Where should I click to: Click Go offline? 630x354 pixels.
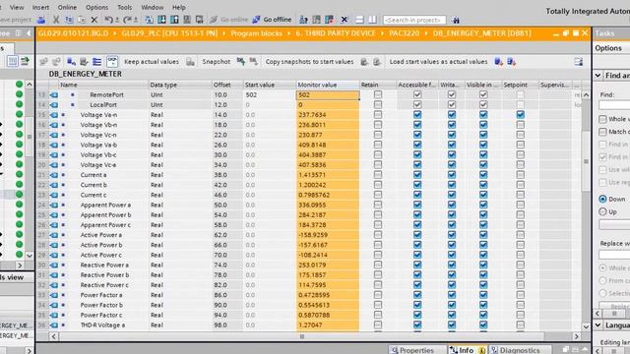(272, 20)
